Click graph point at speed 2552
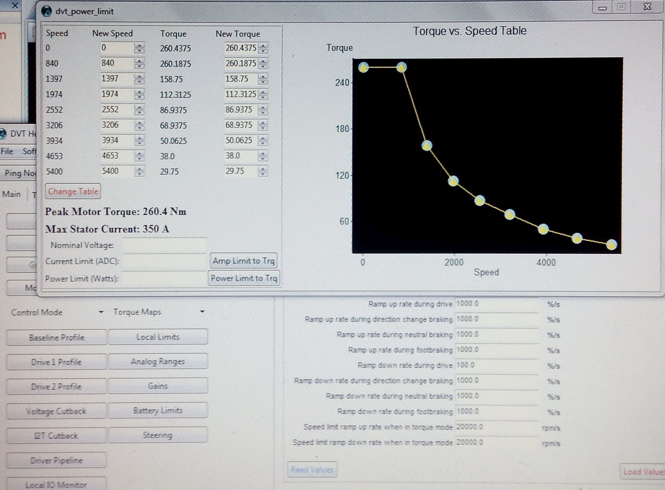665x490 pixels. coord(480,200)
